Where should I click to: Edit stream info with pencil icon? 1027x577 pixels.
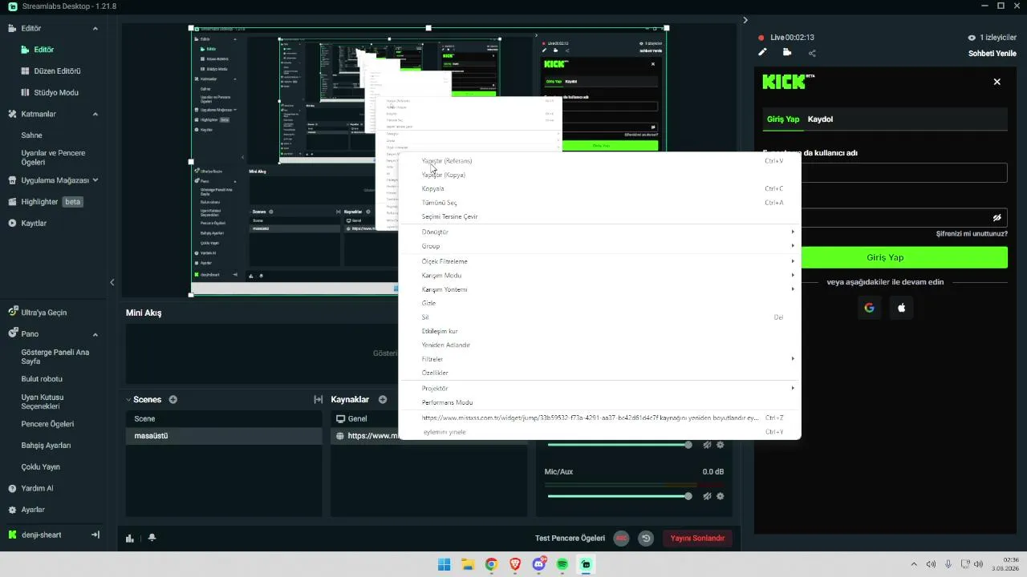click(x=763, y=53)
